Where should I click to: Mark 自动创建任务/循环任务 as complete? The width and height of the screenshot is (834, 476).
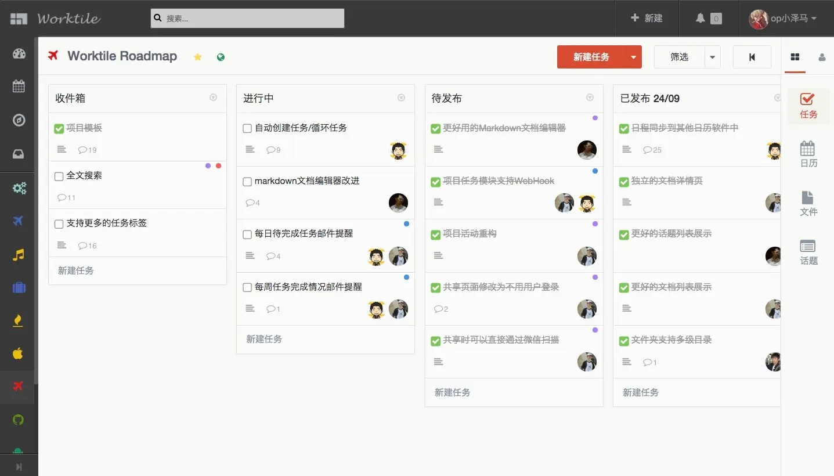[x=247, y=129]
